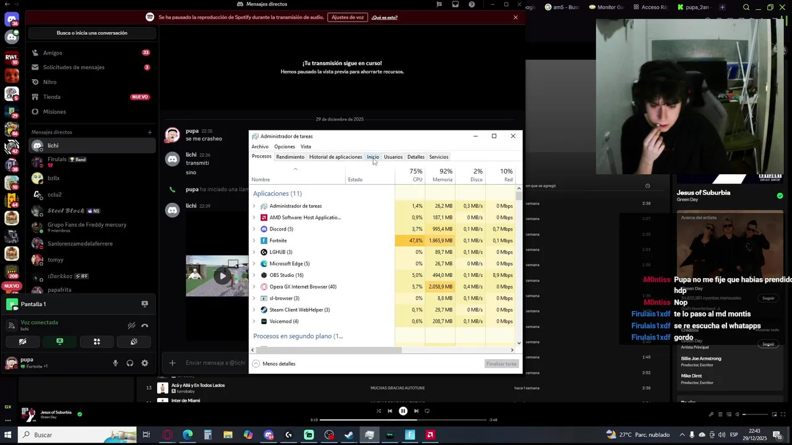Toggle Discord headphones deafen button
The image size is (792, 445).
(x=130, y=363)
